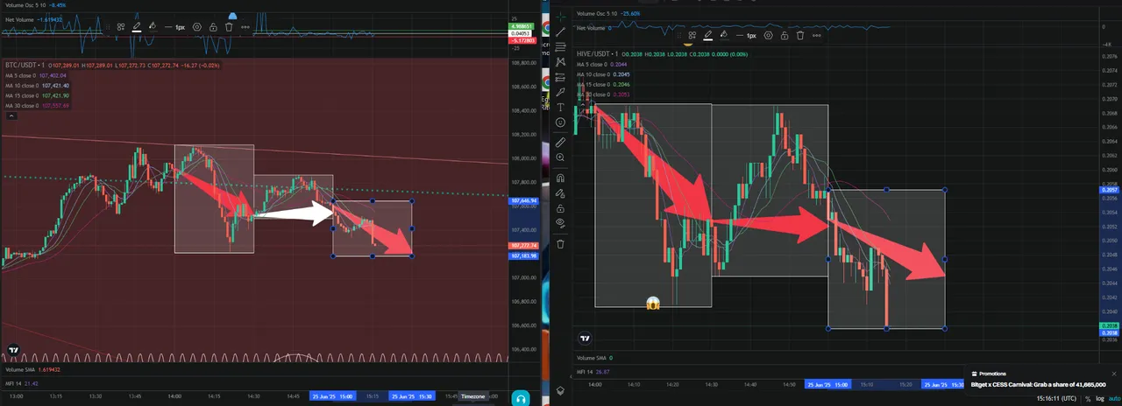Select MFI 14 label on HIVE chart
Screen dimensions: 1122x406
pyautogui.click(x=585, y=372)
